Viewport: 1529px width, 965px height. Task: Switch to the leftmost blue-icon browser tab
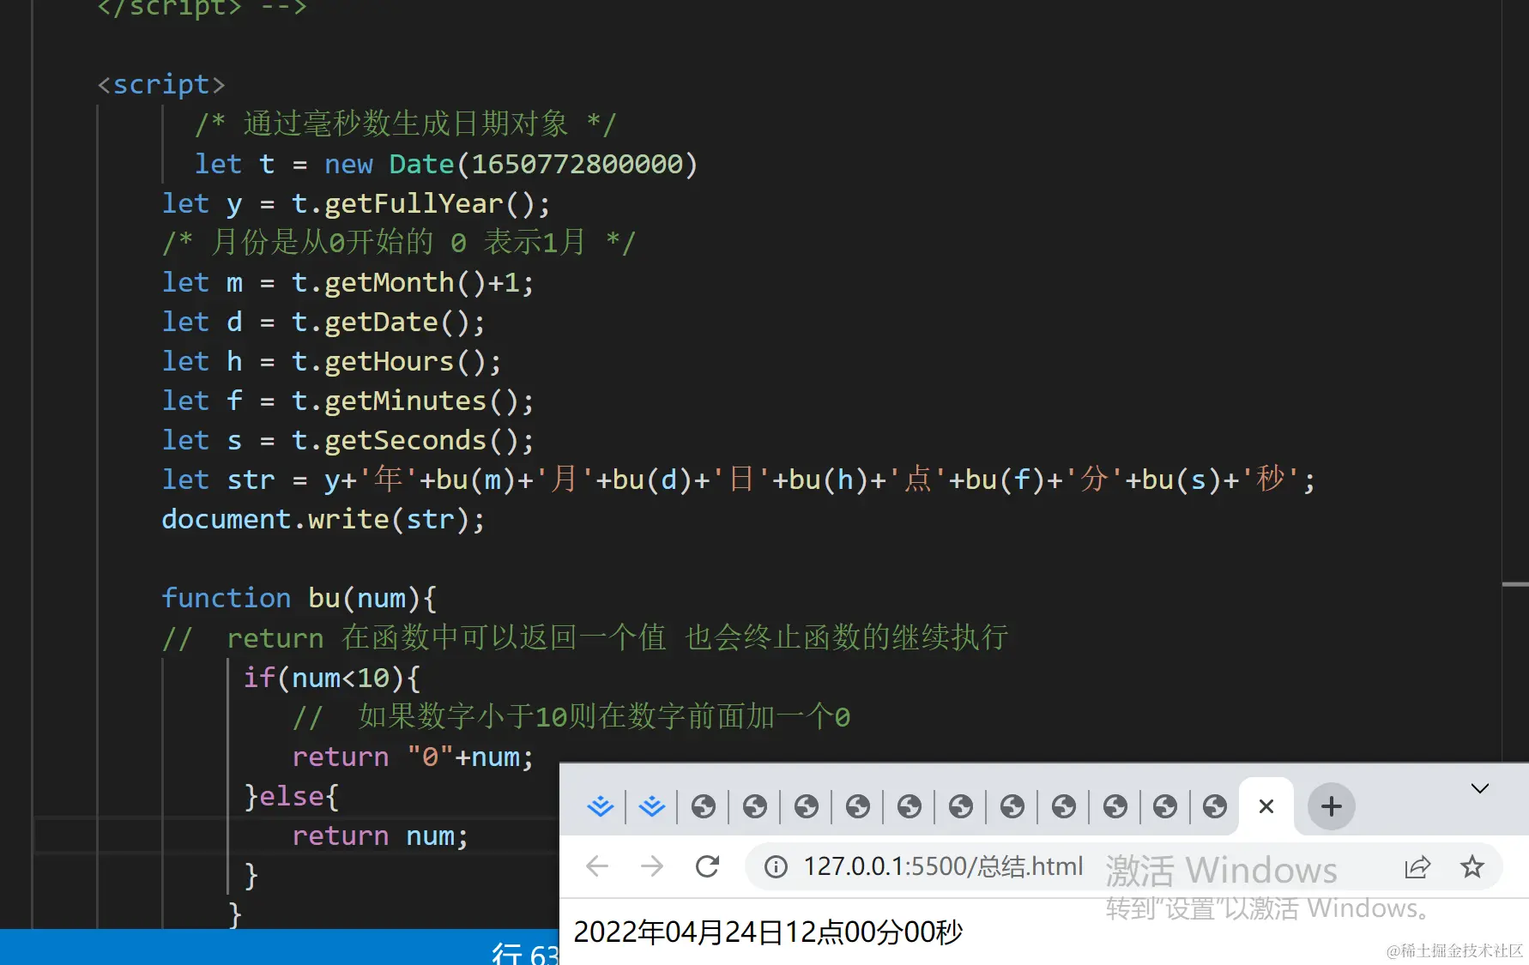tap(601, 806)
